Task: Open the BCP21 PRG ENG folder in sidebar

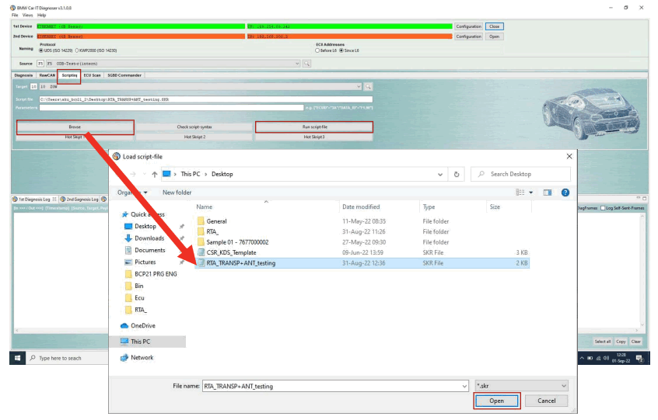Action: coord(156,274)
